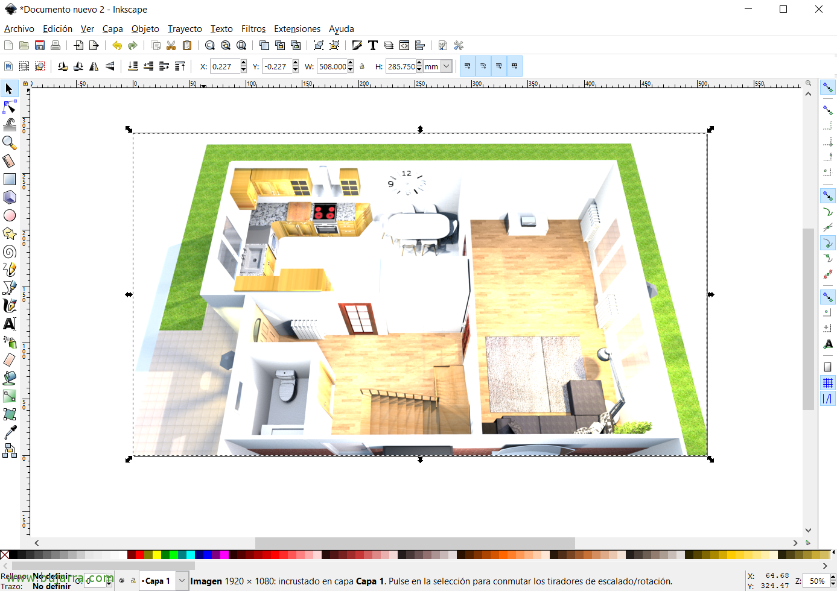Increase the W width stepper value

tap(351, 63)
